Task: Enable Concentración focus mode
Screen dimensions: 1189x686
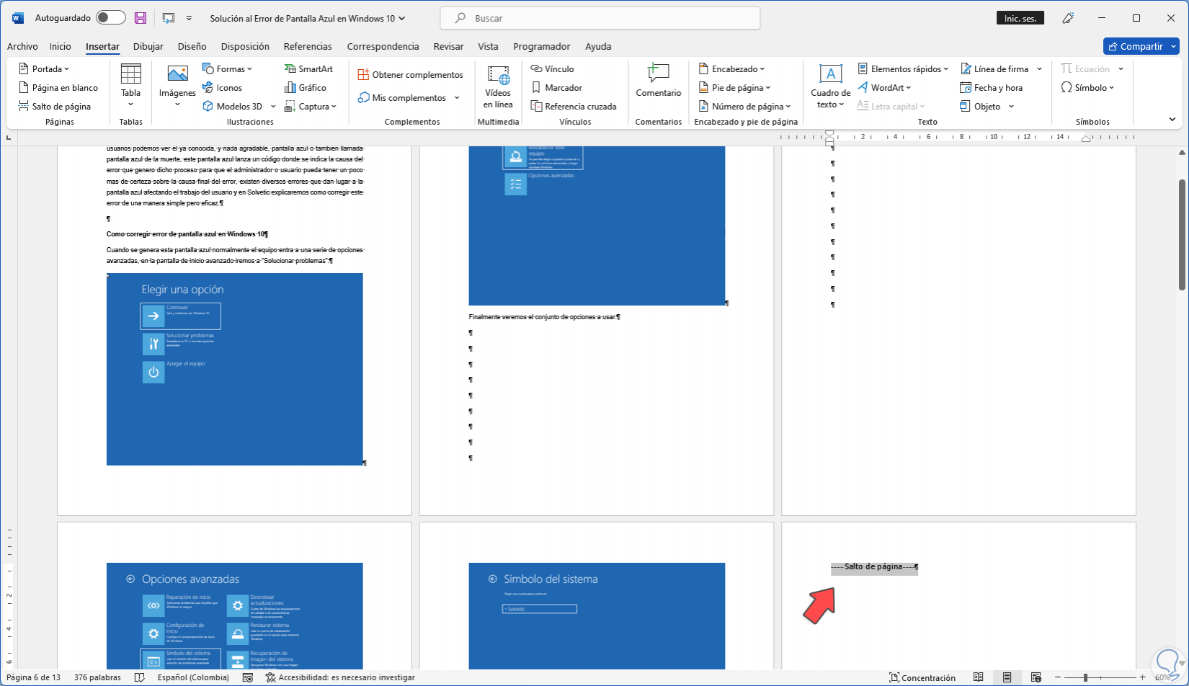Action: pyautogui.click(x=922, y=677)
